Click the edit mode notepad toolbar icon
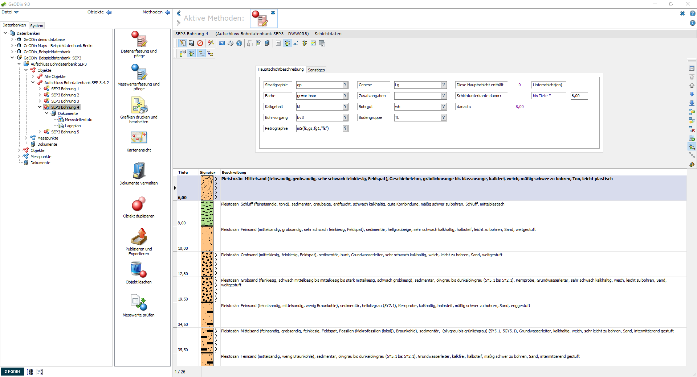Viewport: 697px width, 377px height. (x=183, y=43)
